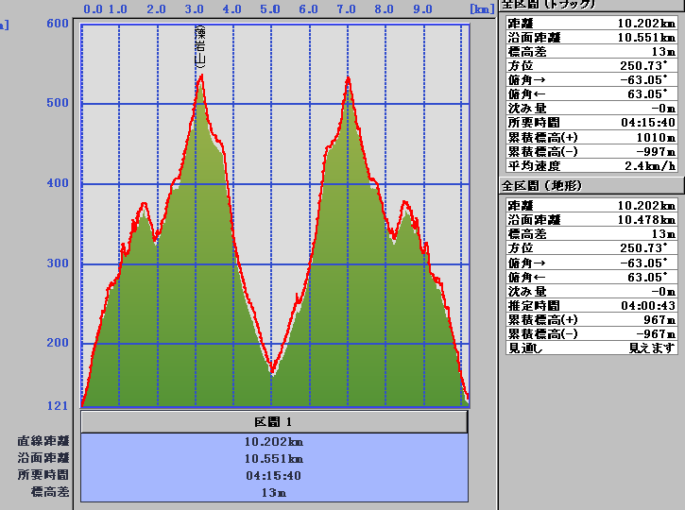
Task: Click the 600 label on elevation axis
Action: tap(57, 24)
